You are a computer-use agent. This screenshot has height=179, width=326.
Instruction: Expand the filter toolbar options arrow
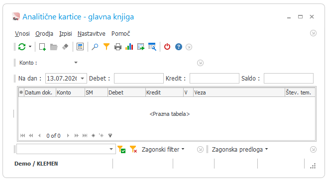200,149
